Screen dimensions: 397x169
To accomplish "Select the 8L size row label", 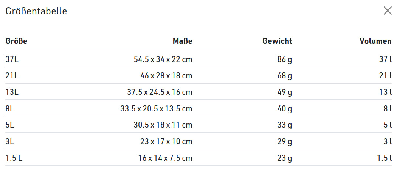I will (10, 109).
